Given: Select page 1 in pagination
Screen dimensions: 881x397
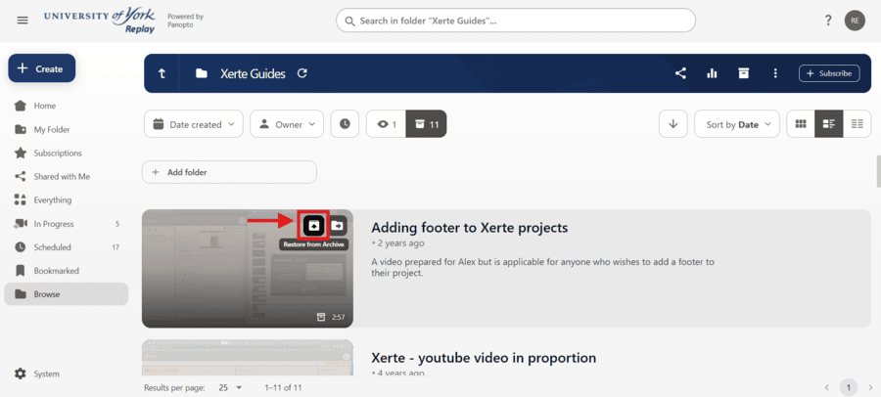Looking at the screenshot, I should (x=849, y=387).
